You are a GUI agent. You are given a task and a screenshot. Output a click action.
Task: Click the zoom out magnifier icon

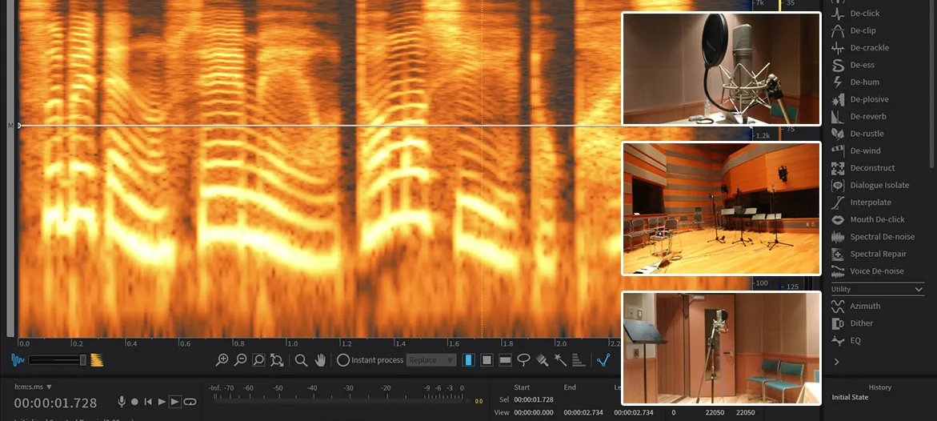240,360
